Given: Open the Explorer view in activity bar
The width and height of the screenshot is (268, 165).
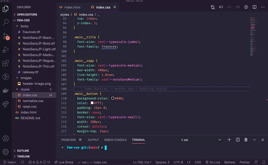Looking at the screenshot, I should pyautogui.click(x=6, y=9).
